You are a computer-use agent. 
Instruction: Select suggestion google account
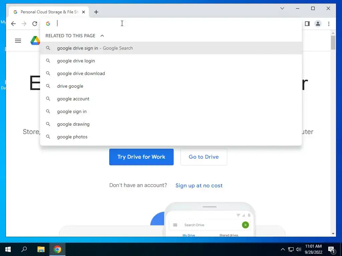[x=171, y=99]
